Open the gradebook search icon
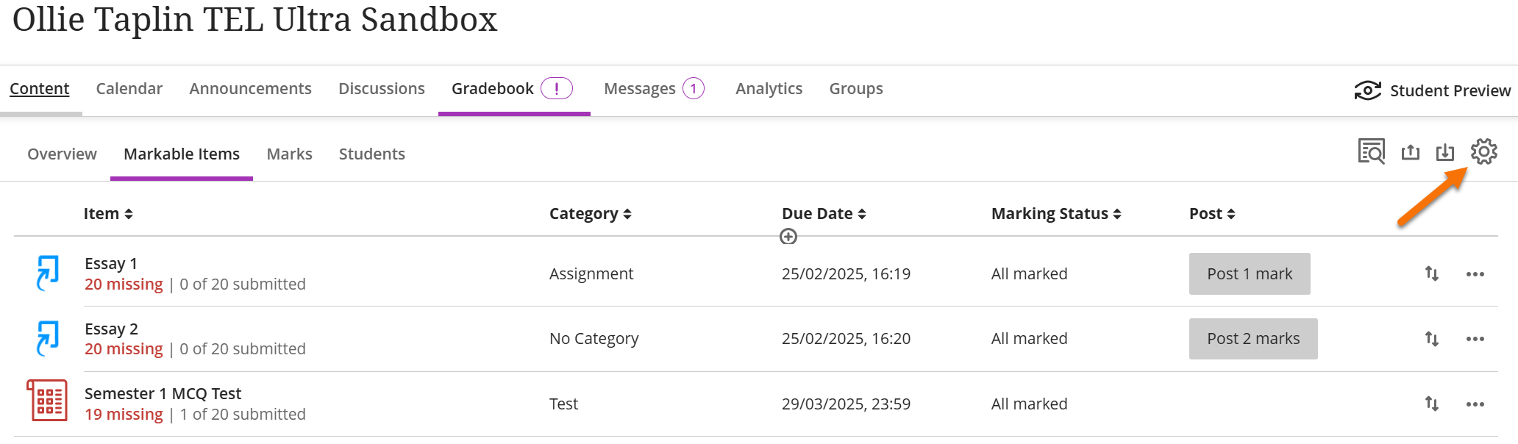This screenshot has height=444, width=1518. pos(1371,151)
